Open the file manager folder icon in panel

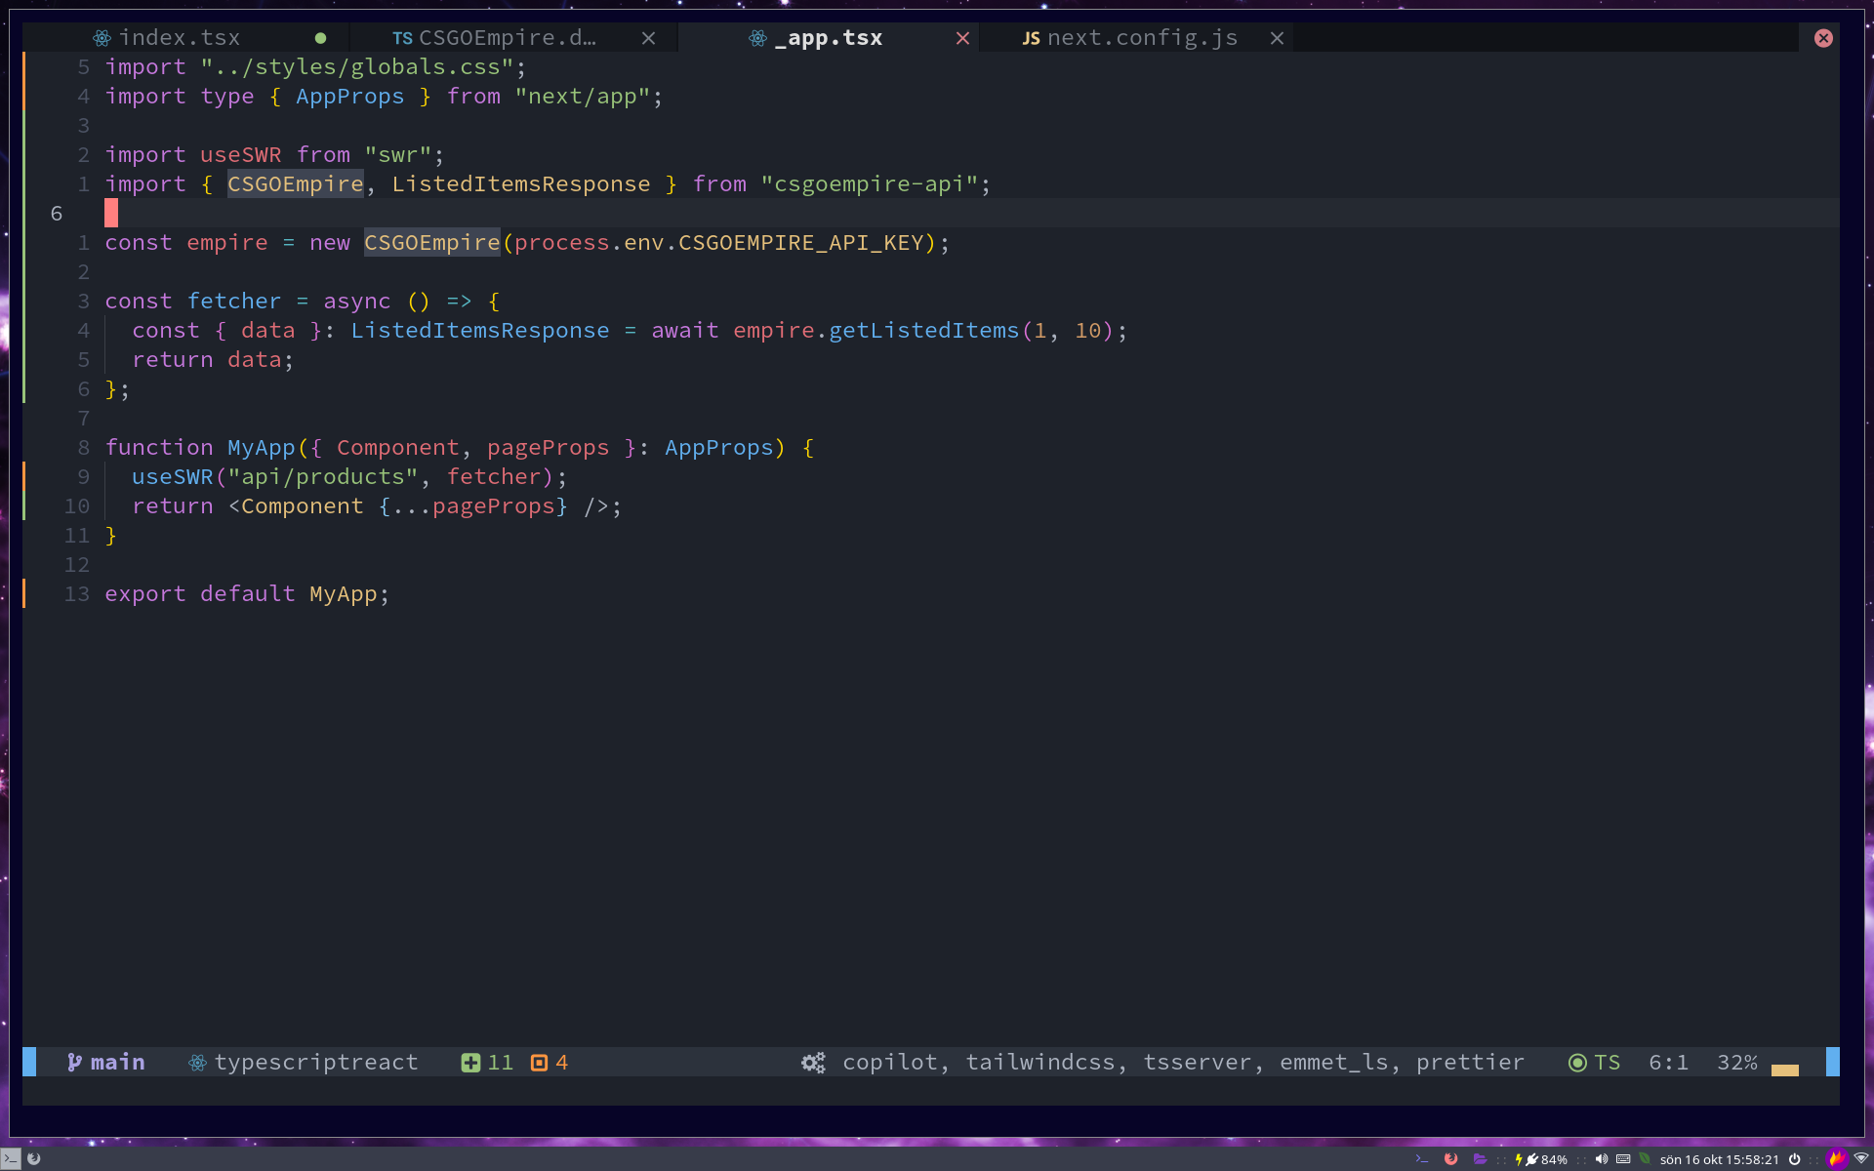pos(1480,1159)
